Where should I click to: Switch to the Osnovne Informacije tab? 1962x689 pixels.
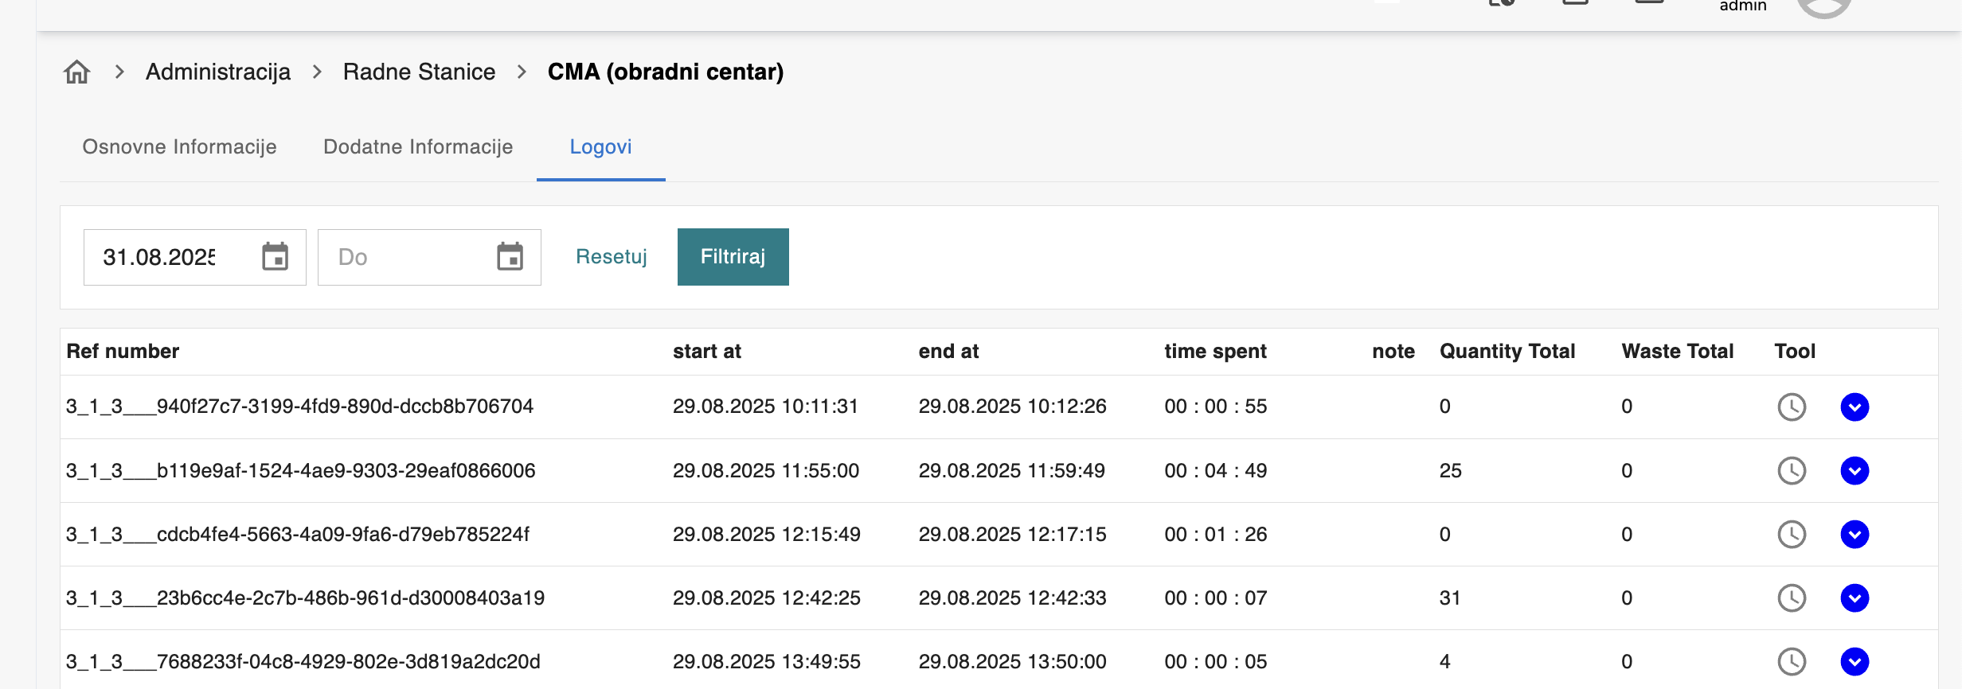(x=179, y=147)
